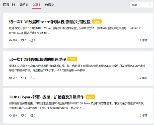Switch to the 回答 134 tab
Screen dimensions: 154x125
9,5
